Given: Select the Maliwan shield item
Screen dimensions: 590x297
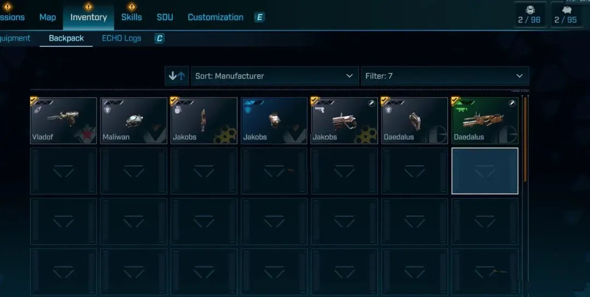Looking at the screenshot, I should click(x=134, y=120).
